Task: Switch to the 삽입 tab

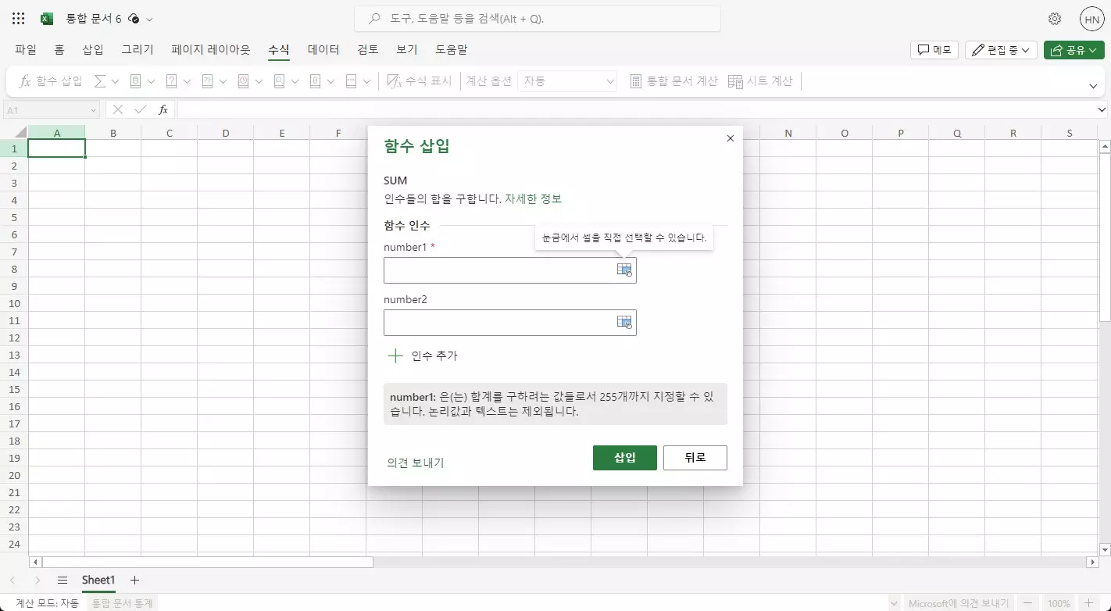Action: 93,49
